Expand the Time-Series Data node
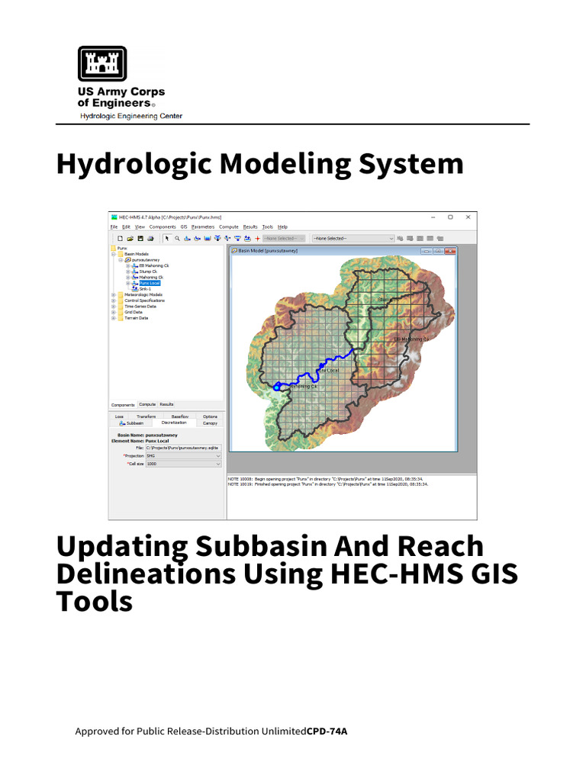 click(114, 307)
